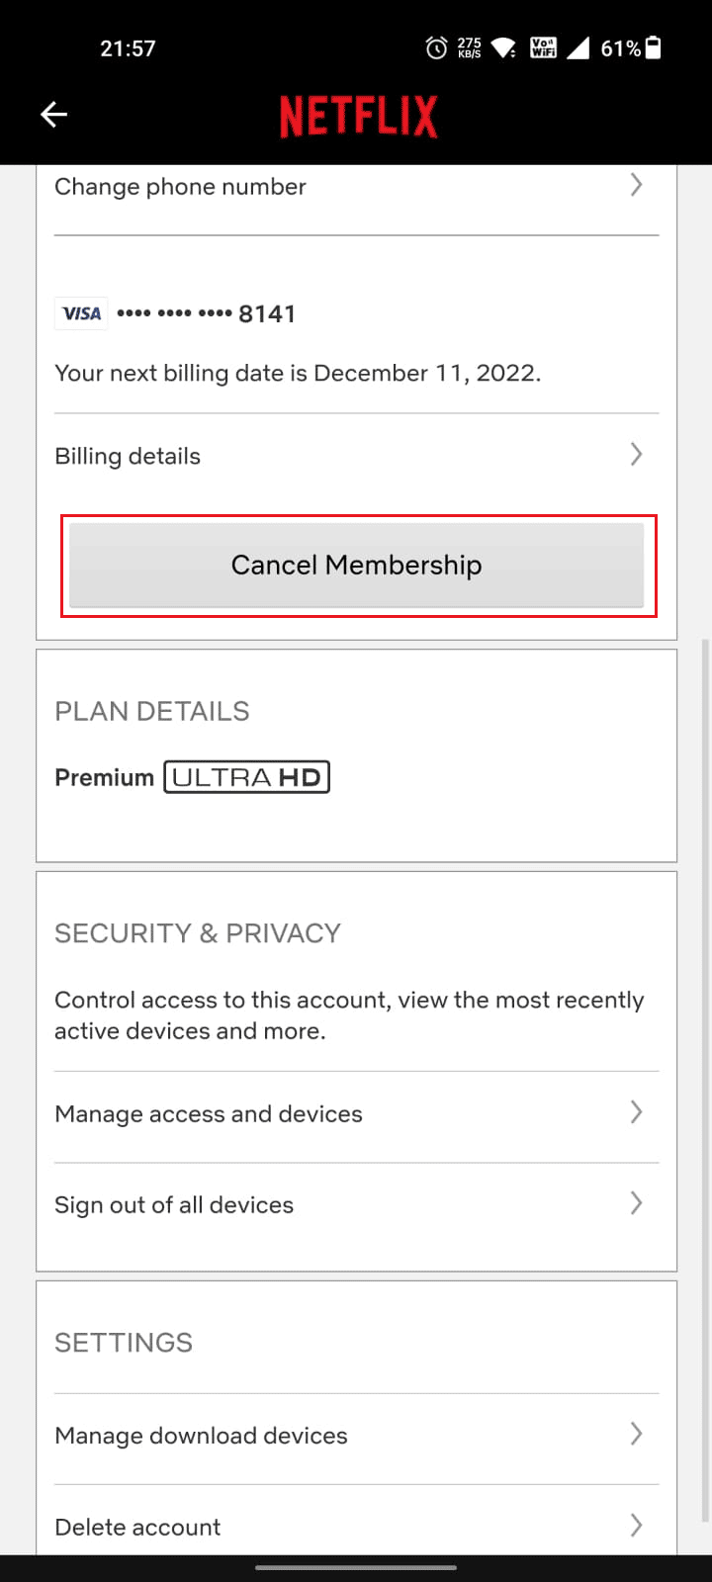The width and height of the screenshot is (712, 1582).
Task: Tap the home gesture bar
Action: (x=356, y=1567)
